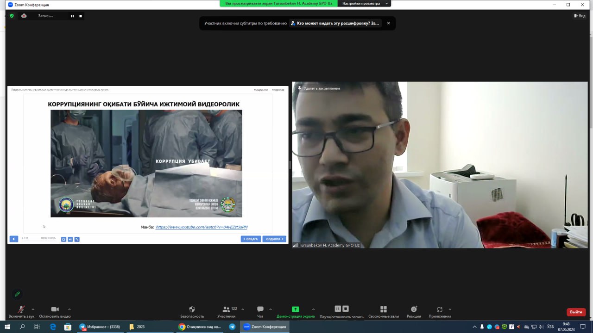Screen dimensions: 593x333
Task: Click the green annotation pencil icon
Action: (x=17, y=294)
